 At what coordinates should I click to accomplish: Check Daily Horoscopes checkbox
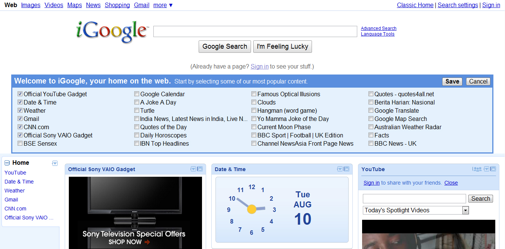click(x=137, y=135)
